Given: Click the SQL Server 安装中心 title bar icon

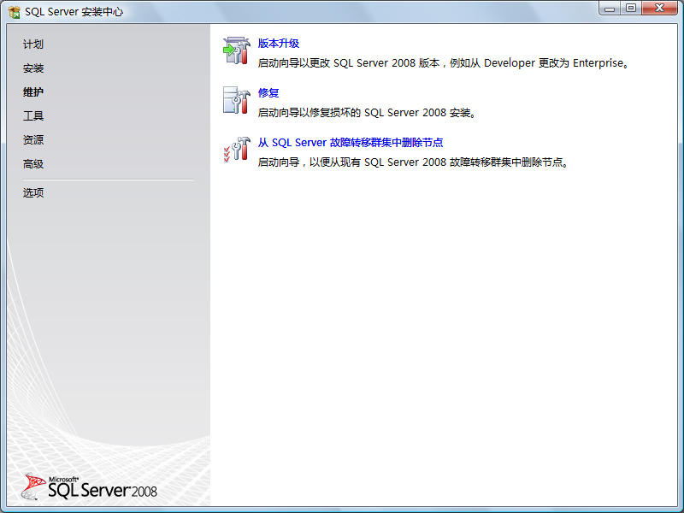Looking at the screenshot, I should coord(14,12).
